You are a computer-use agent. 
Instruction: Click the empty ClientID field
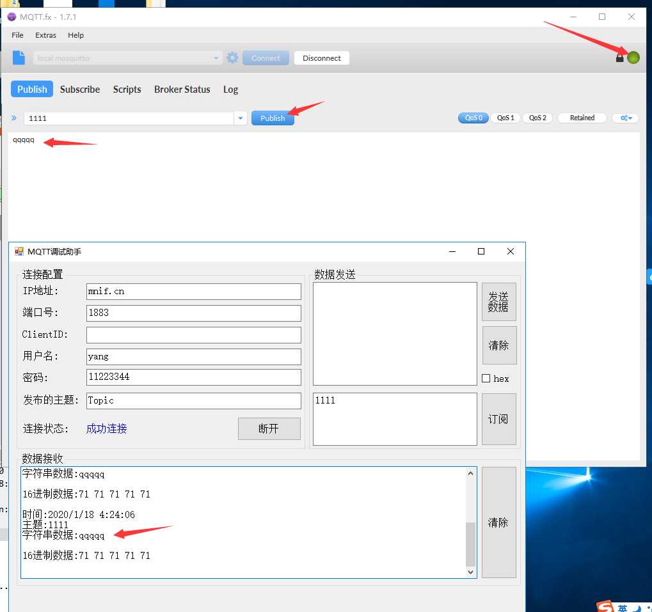pos(194,335)
